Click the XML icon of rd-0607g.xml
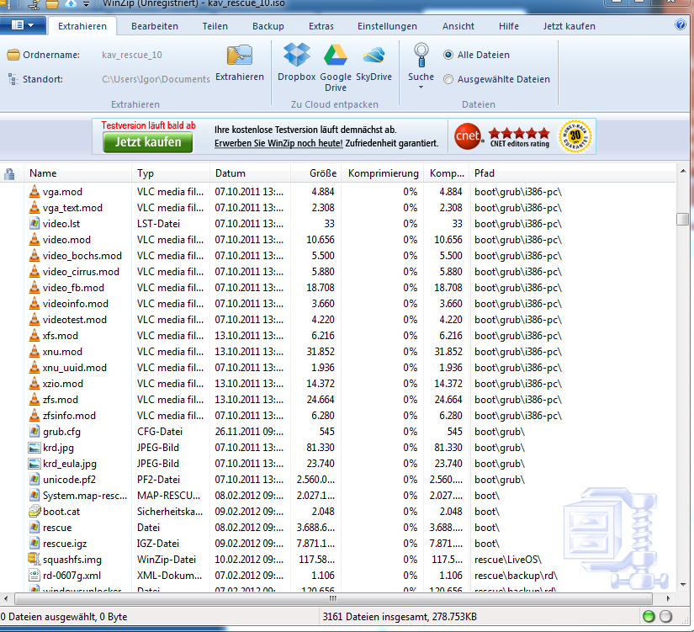This screenshot has width=694, height=632. point(34,576)
